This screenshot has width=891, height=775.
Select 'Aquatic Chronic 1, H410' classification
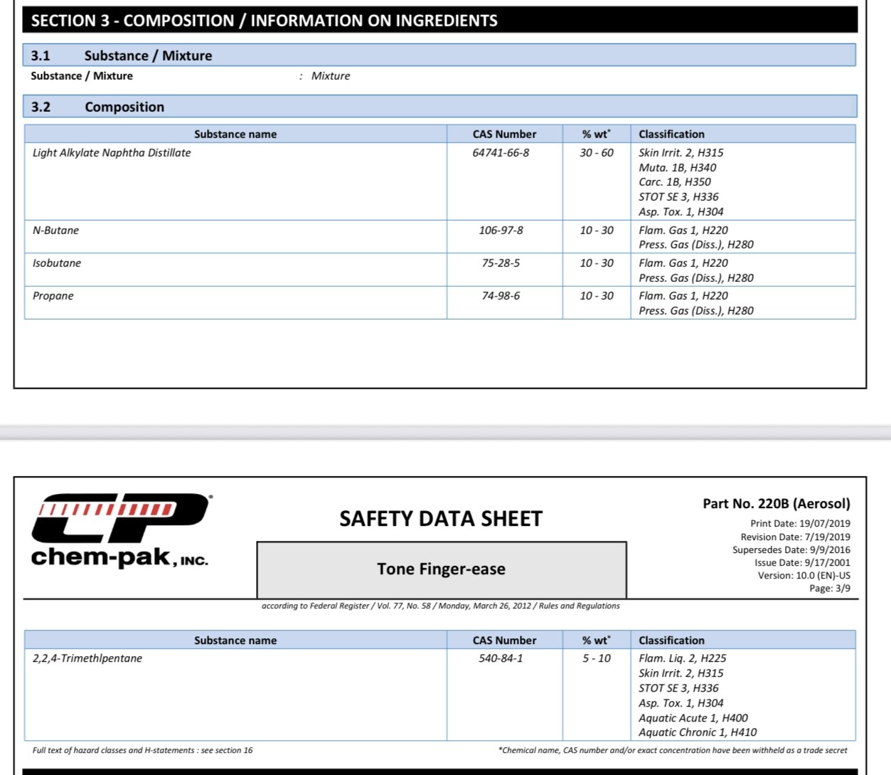point(698,732)
